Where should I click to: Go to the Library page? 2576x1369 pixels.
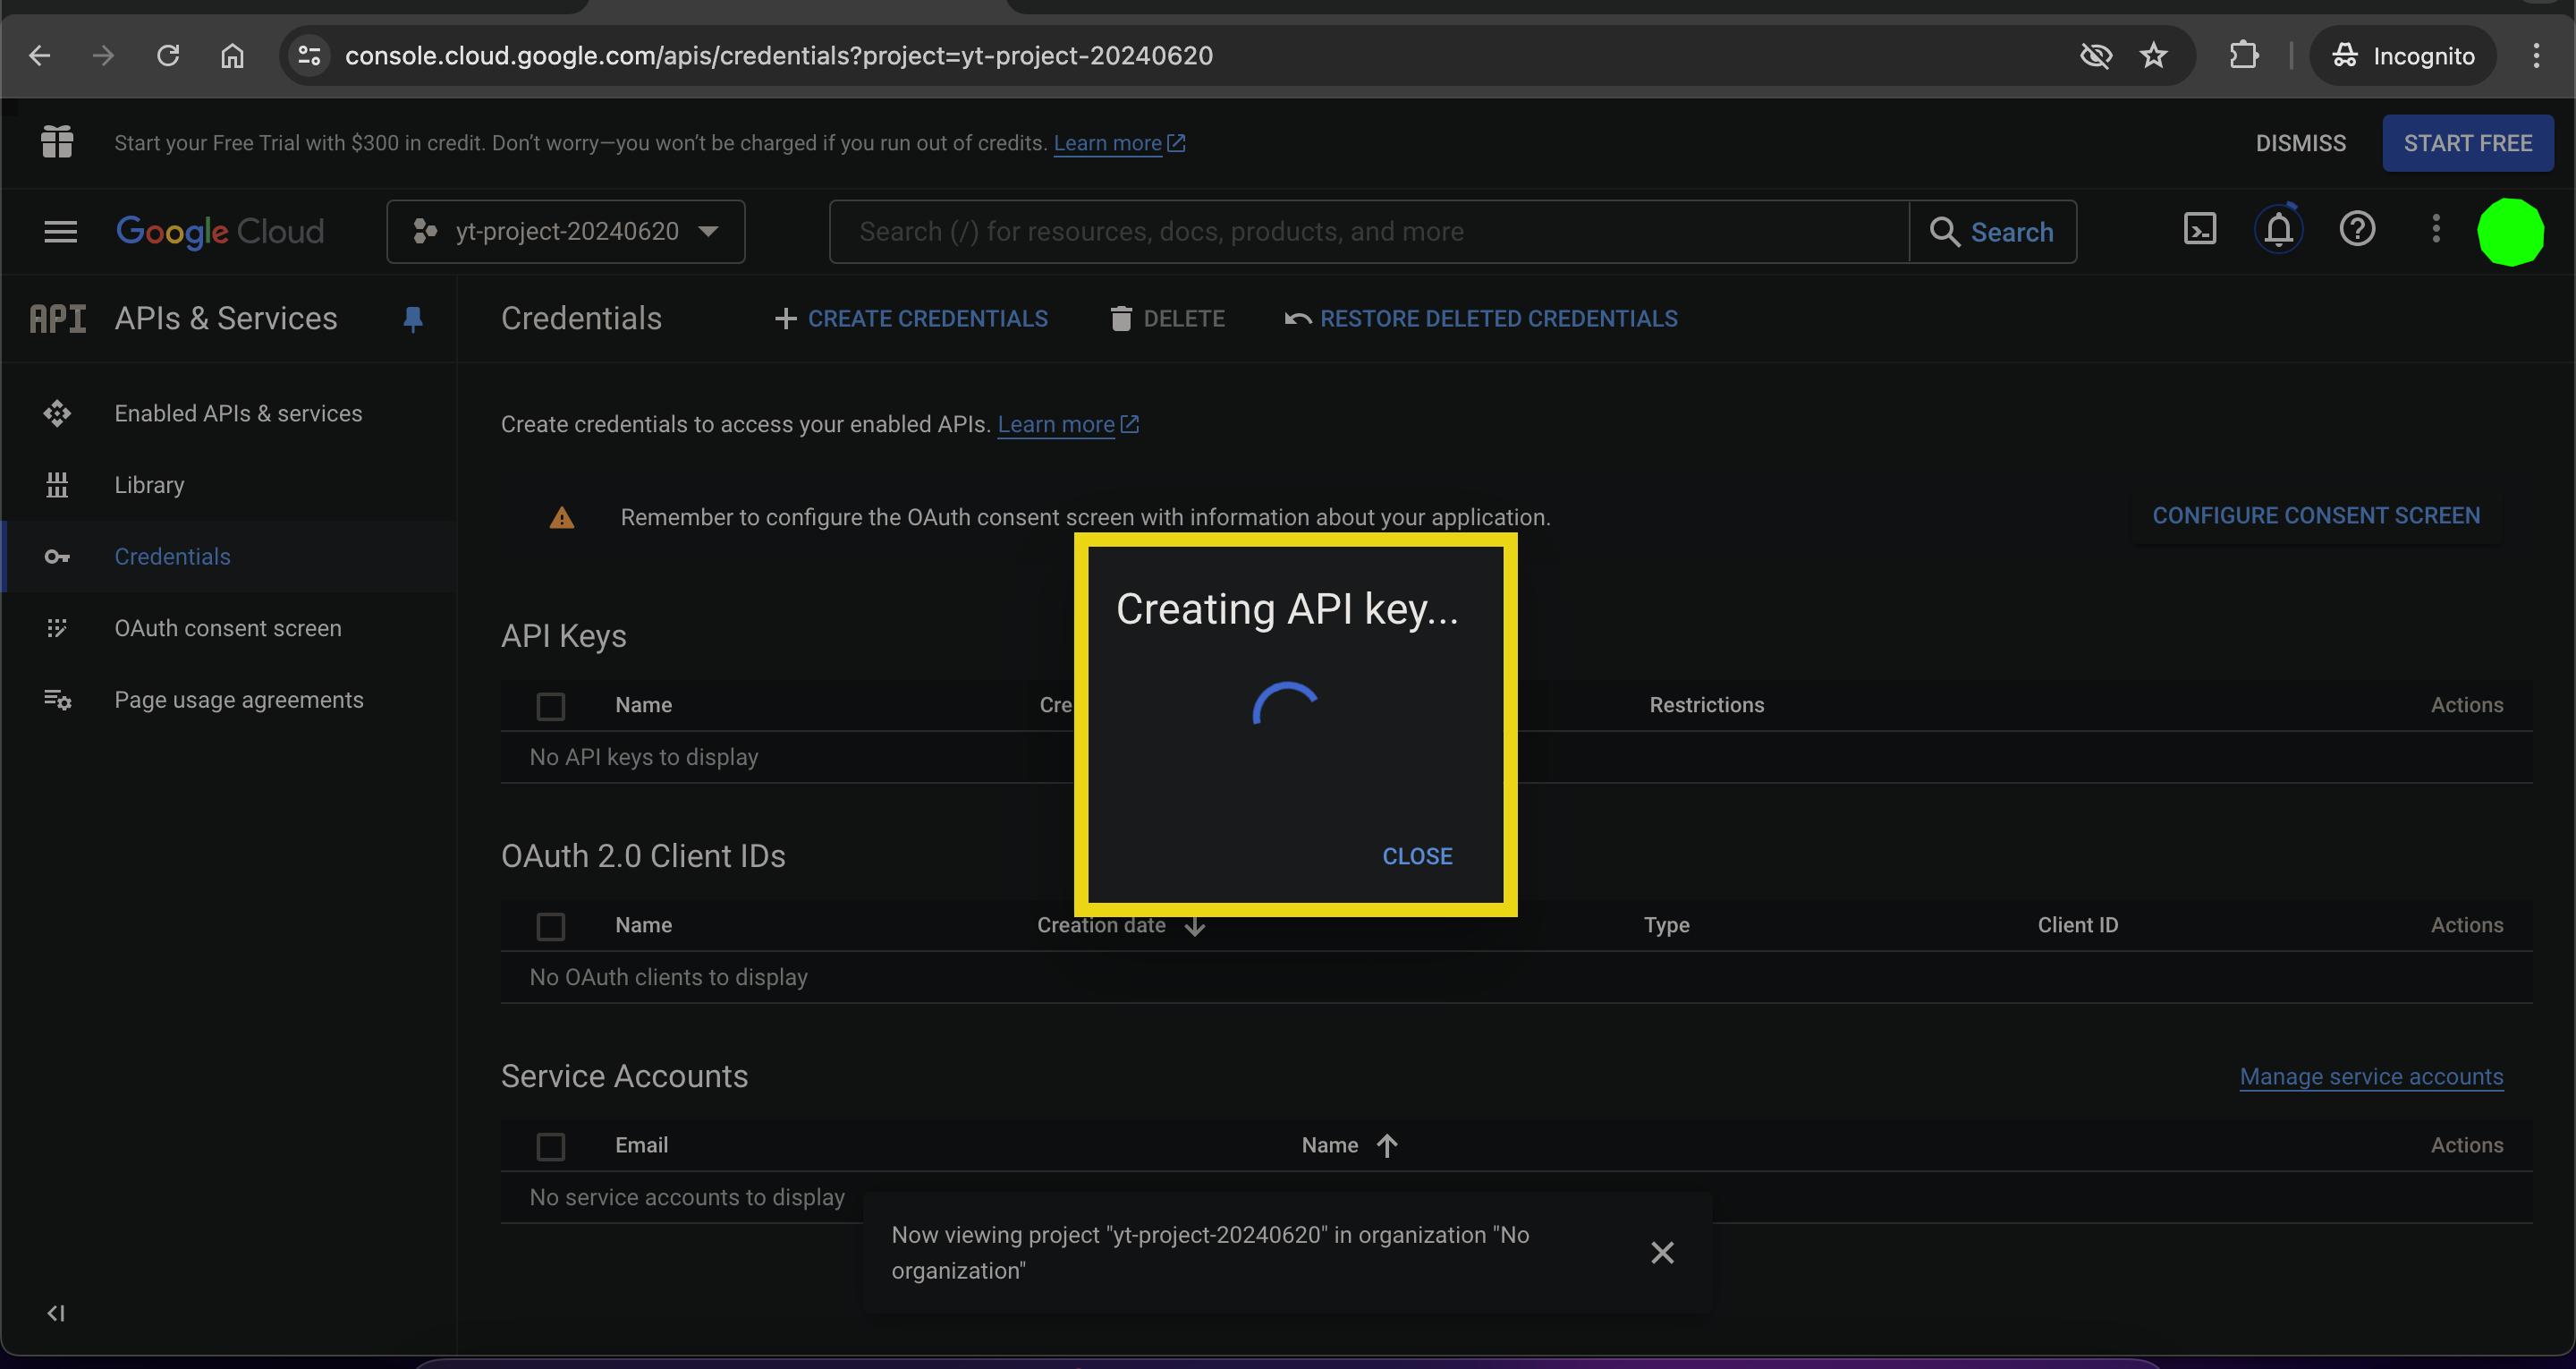[x=149, y=485]
